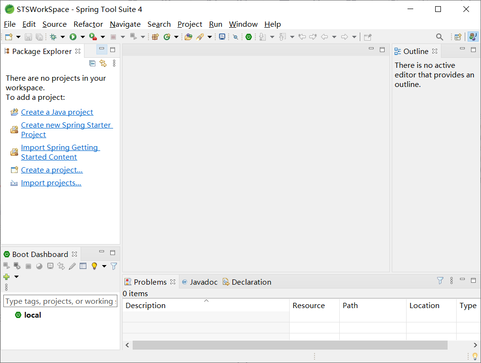This screenshot has height=363, width=481.
Task: Click the Import projects... link
Action: pos(51,183)
